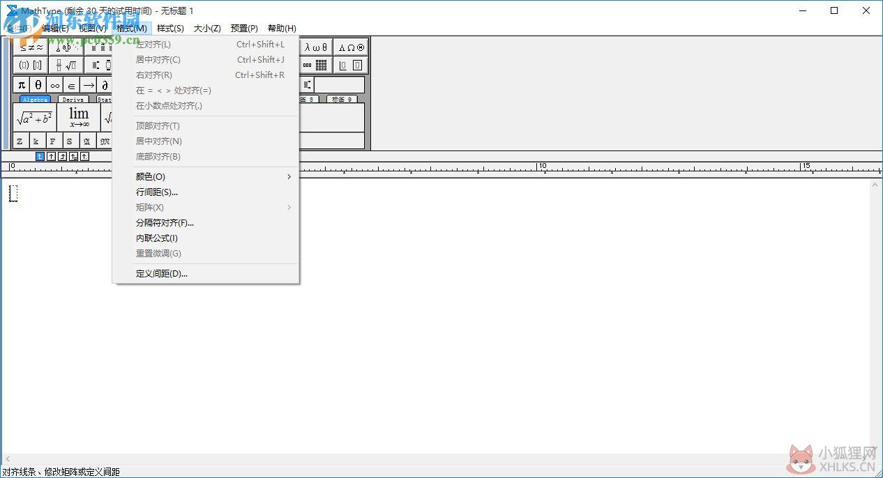
Task: Insert the theta symbol
Action: [38, 85]
